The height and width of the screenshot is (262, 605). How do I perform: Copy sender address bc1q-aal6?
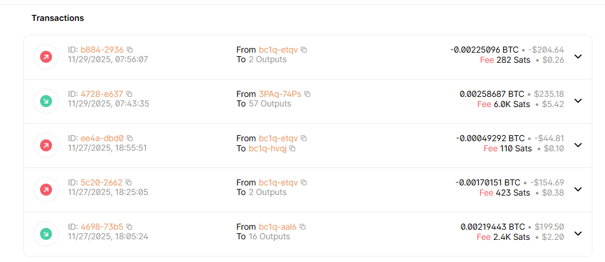tap(302, 227)
